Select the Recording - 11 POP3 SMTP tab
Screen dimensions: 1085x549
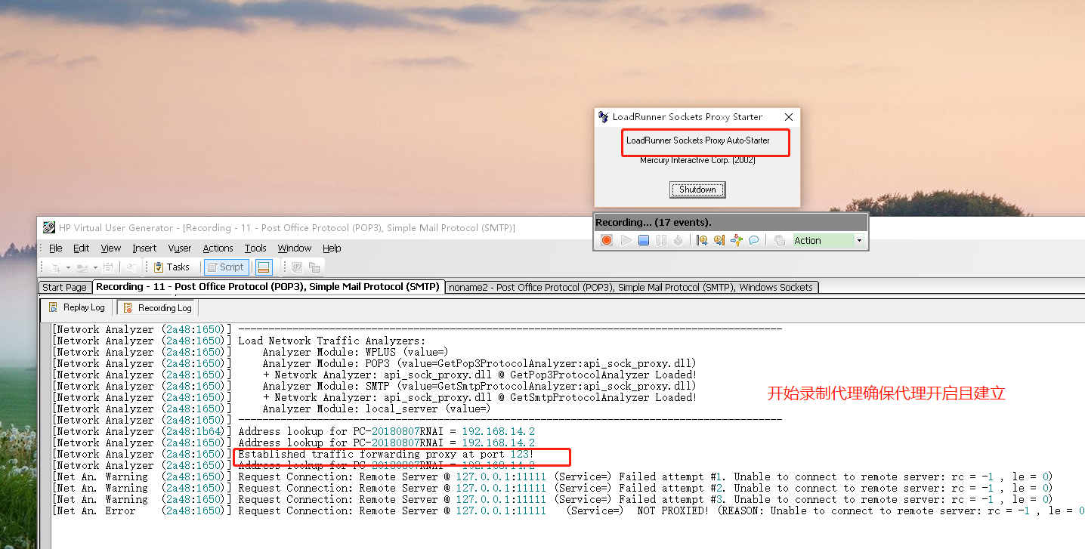click(267, 287)
